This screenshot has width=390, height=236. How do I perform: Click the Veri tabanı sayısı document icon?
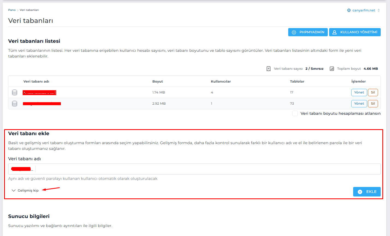[269, 69]
